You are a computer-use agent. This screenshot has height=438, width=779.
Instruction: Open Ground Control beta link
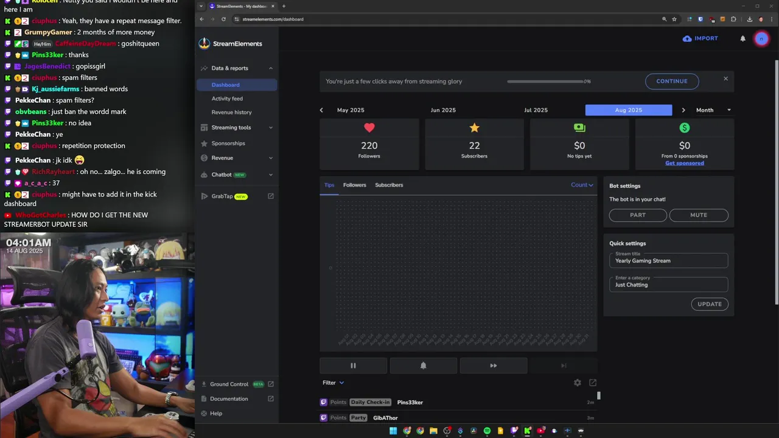coord(236,384)
